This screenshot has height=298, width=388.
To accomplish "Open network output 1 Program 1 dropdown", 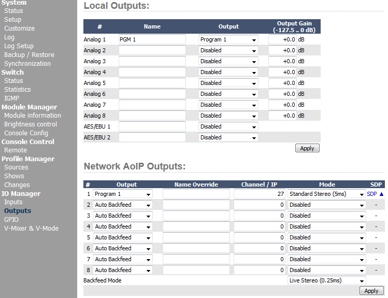I will 122,194.
